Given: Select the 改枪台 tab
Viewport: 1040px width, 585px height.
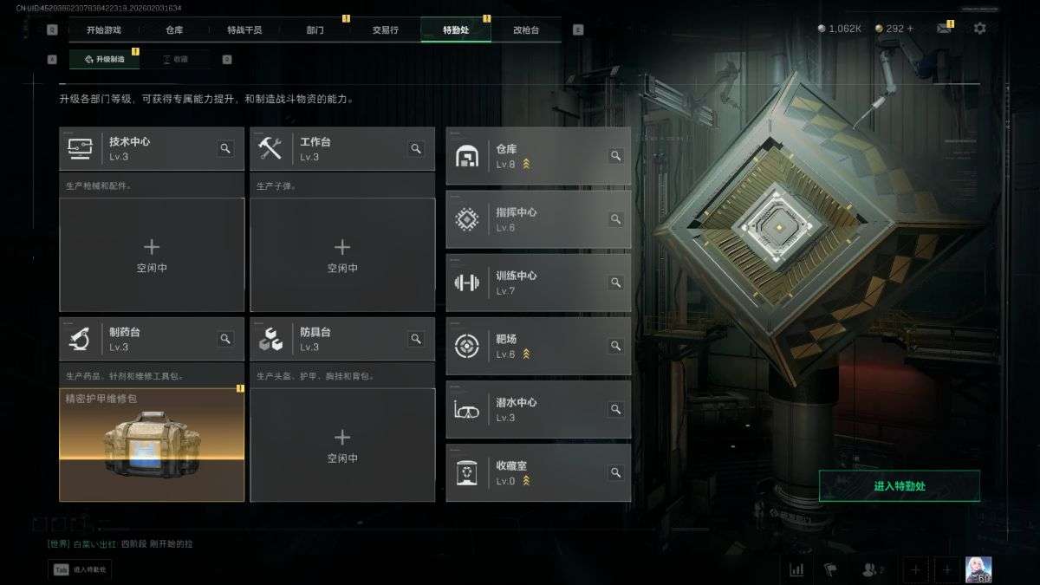Looking at the screenshot, I should (526, 29).
